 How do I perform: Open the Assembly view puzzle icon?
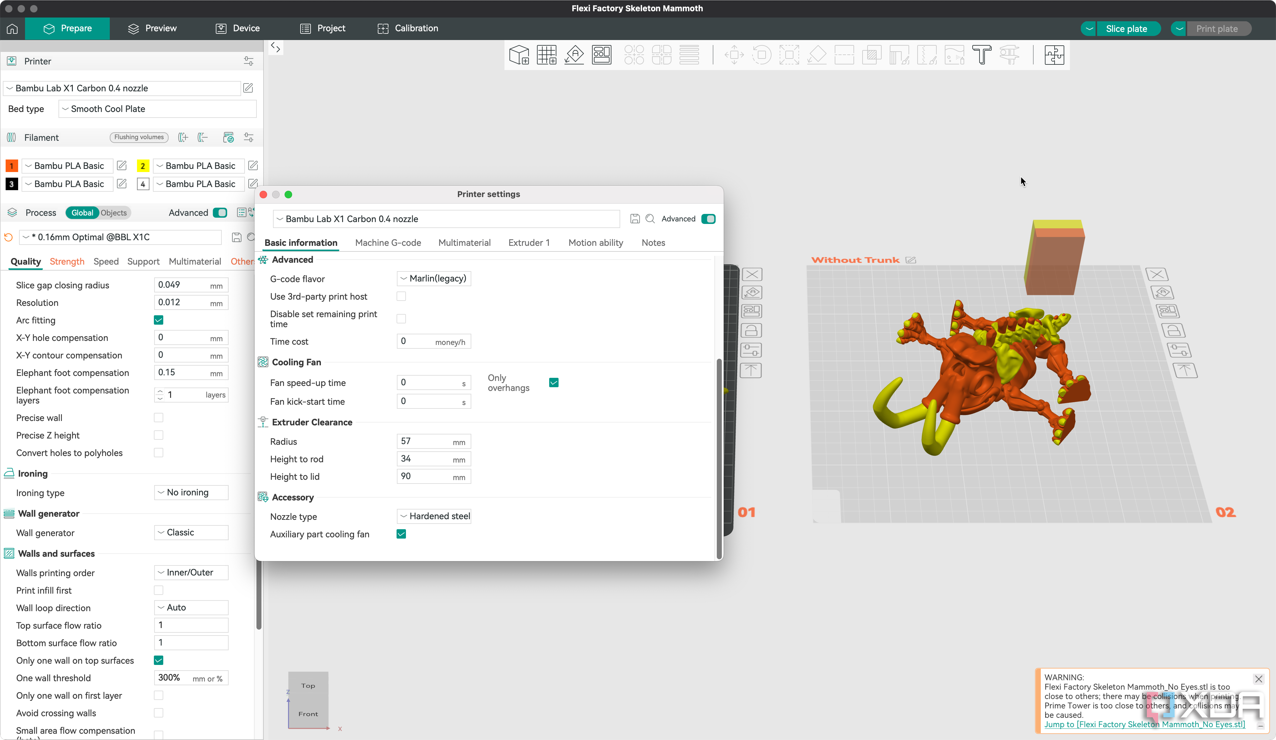pyautogui.click(x=1054, y=55)
